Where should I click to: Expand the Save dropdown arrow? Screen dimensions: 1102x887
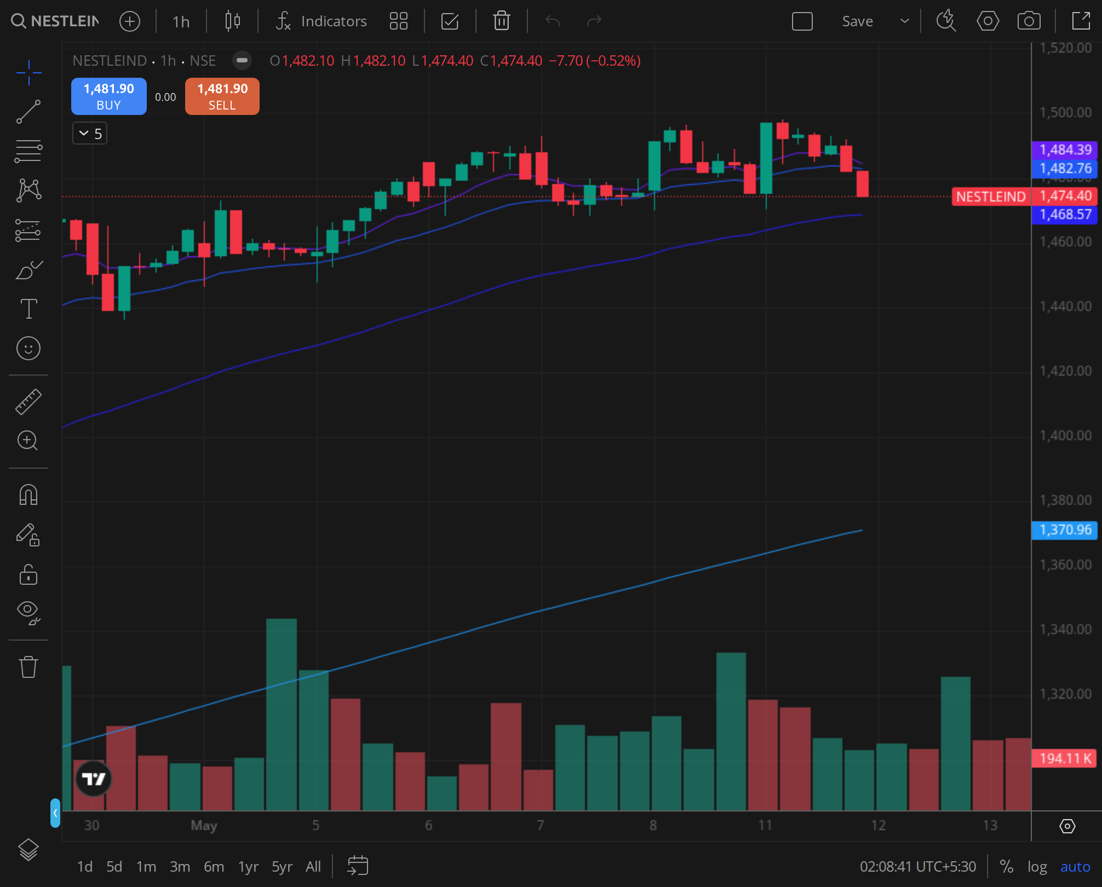pos(904,21)
